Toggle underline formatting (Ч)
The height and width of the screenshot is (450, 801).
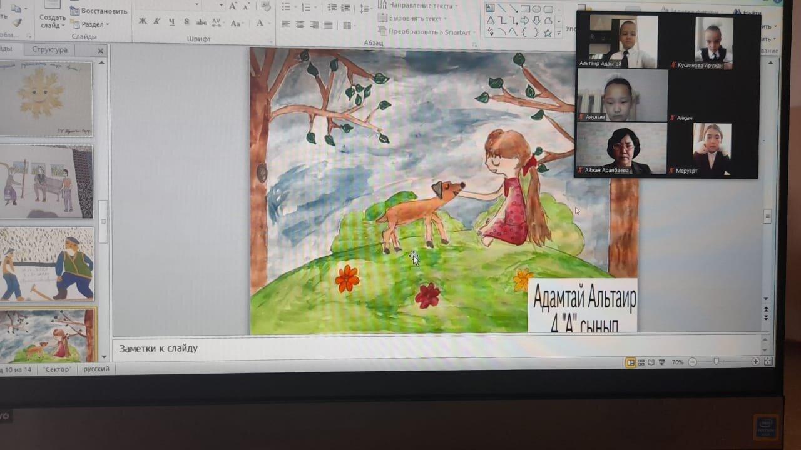pos(171,22)
